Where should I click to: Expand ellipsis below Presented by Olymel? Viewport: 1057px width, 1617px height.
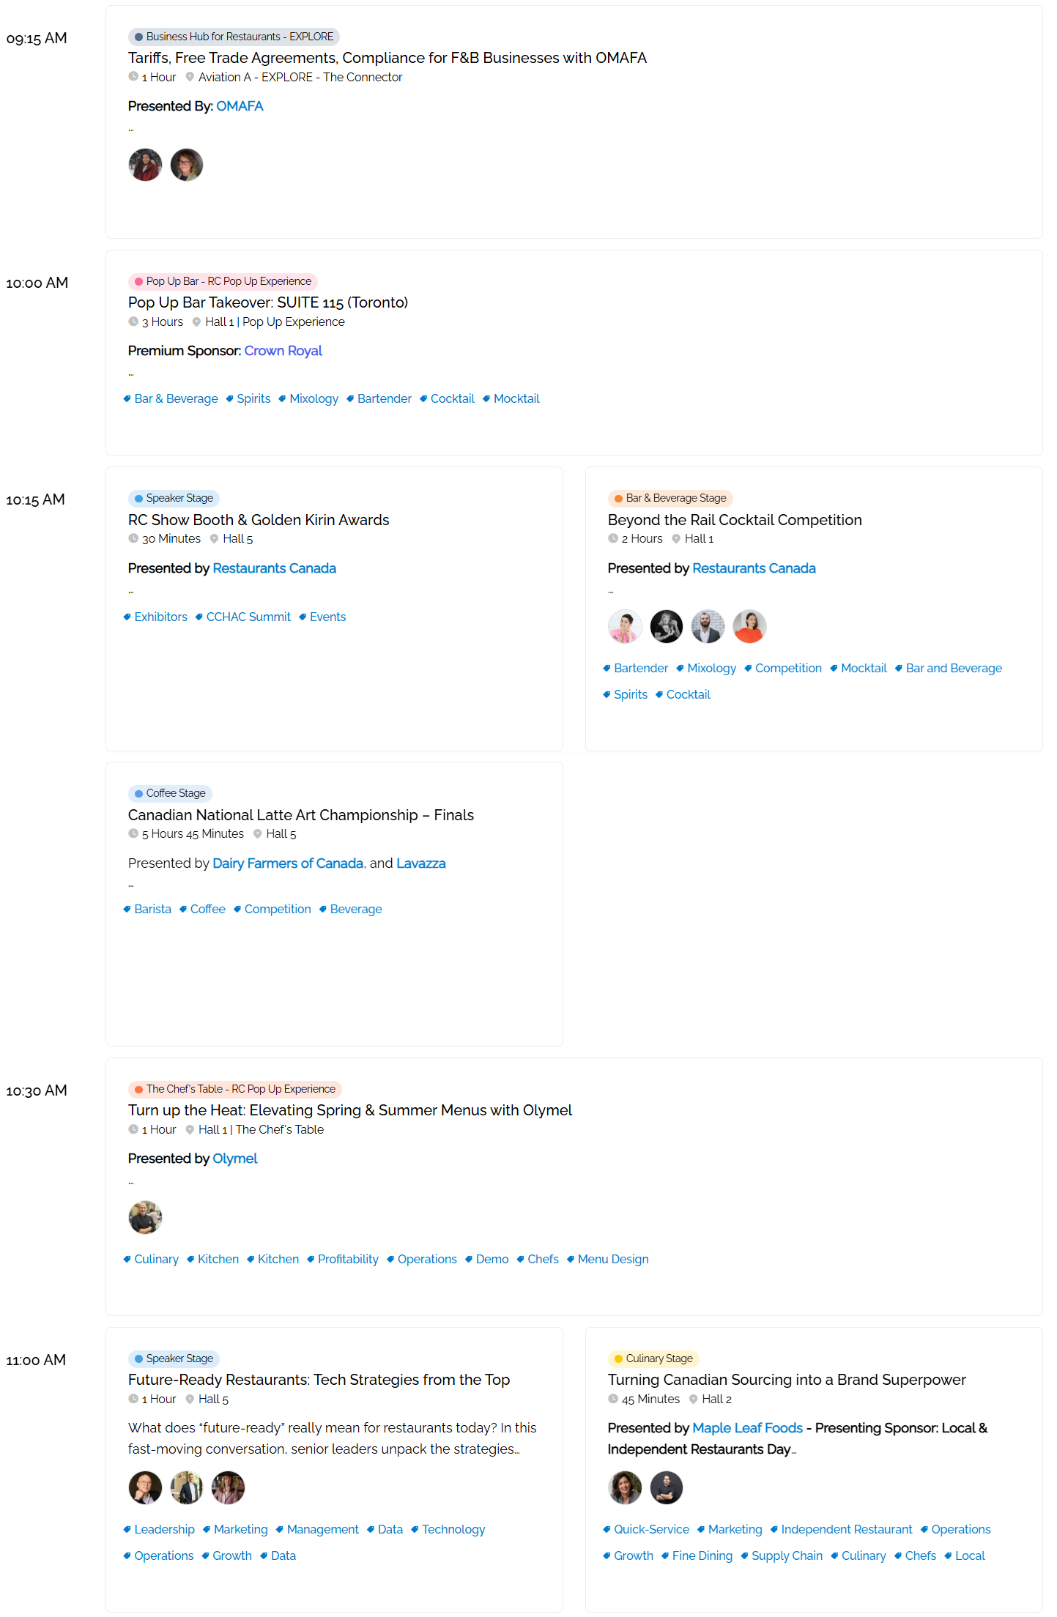click(x=131, y=1183)
